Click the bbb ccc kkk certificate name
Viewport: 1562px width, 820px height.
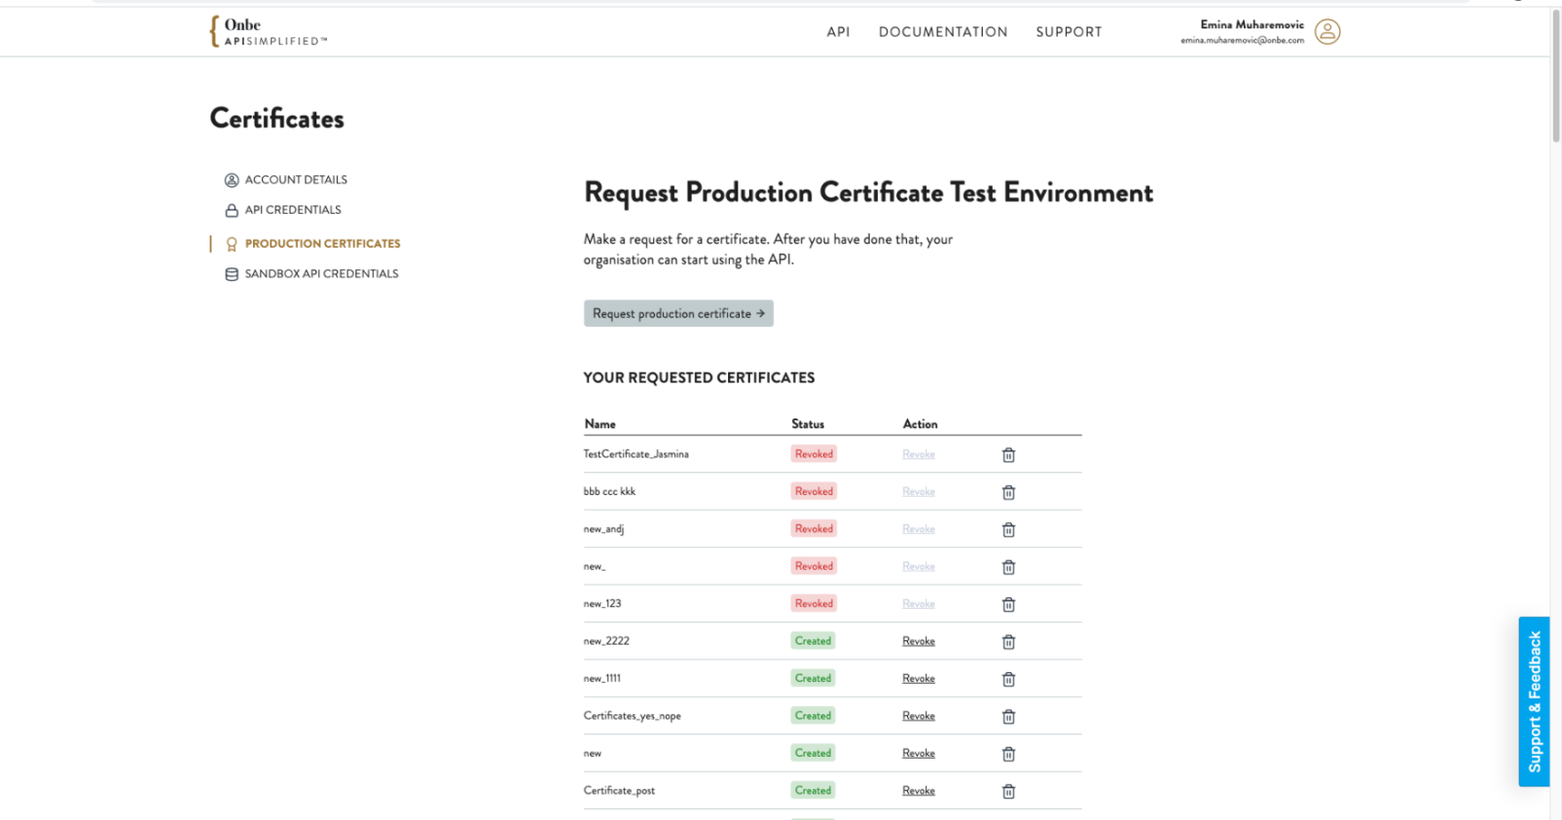pyautogui.click(x=609, y=491)
